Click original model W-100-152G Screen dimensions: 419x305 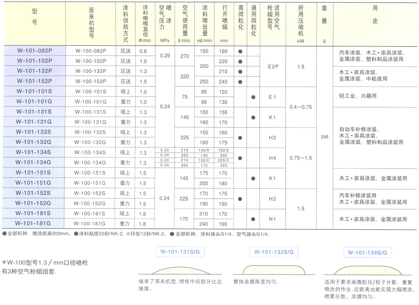click(89, 203)
